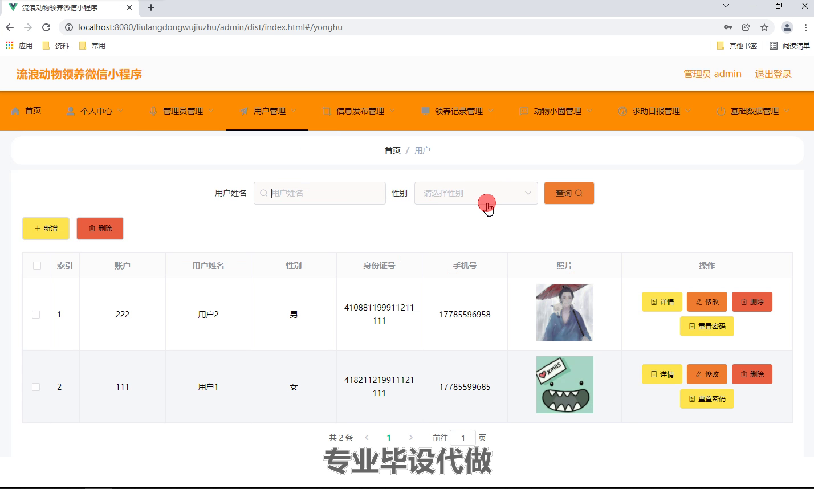Click the 退出登录 link
The image size is (814, 489).
pyautogui.click(x=774, y=74)
